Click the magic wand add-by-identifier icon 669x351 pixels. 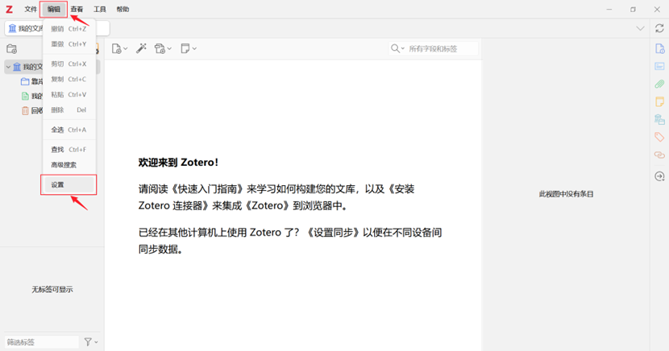[x=141, y=48]
